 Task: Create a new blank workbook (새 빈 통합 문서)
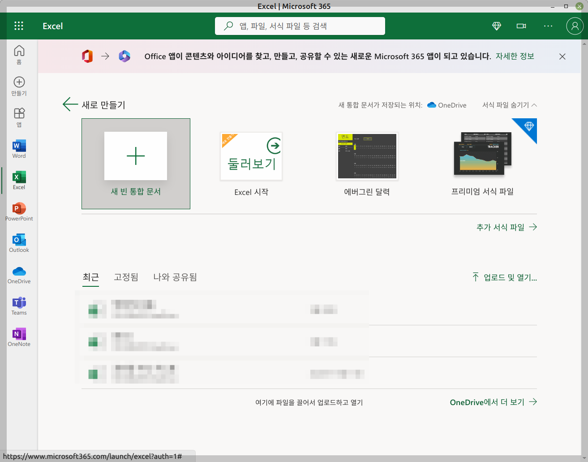tap(136, 164)
